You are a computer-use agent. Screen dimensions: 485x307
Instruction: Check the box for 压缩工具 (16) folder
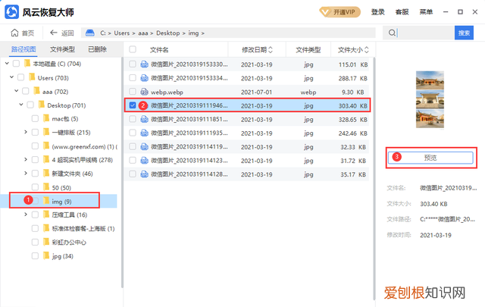point(35,215)
